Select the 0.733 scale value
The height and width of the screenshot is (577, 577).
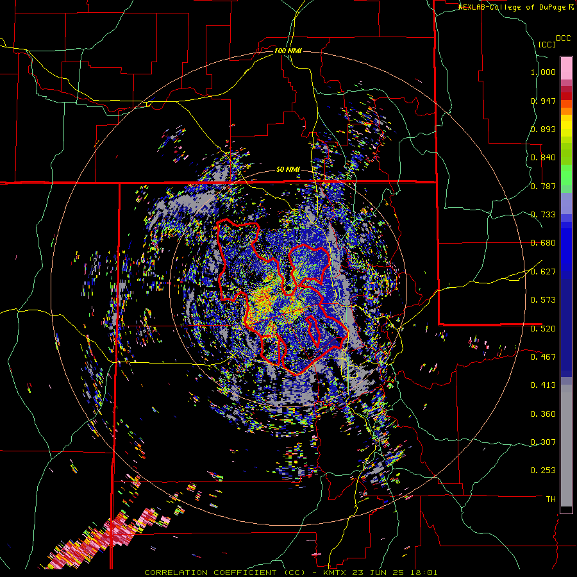point(543,215)
